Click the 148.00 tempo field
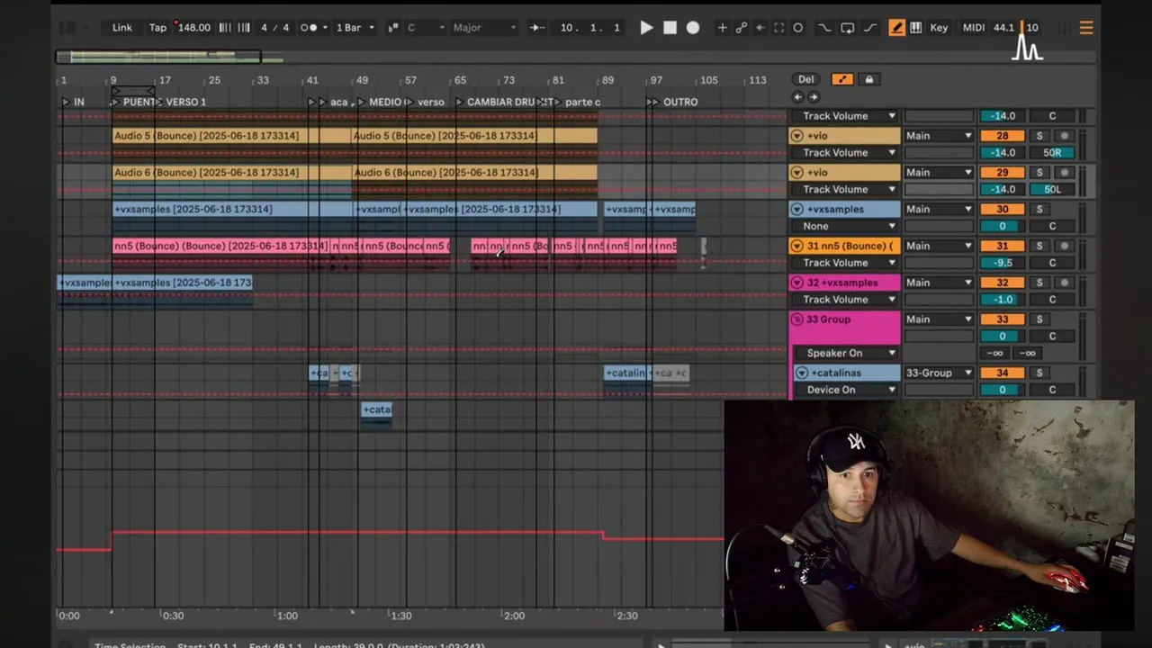The height and width of the screenshot is (648, 1152). click(x=193, y=28)
